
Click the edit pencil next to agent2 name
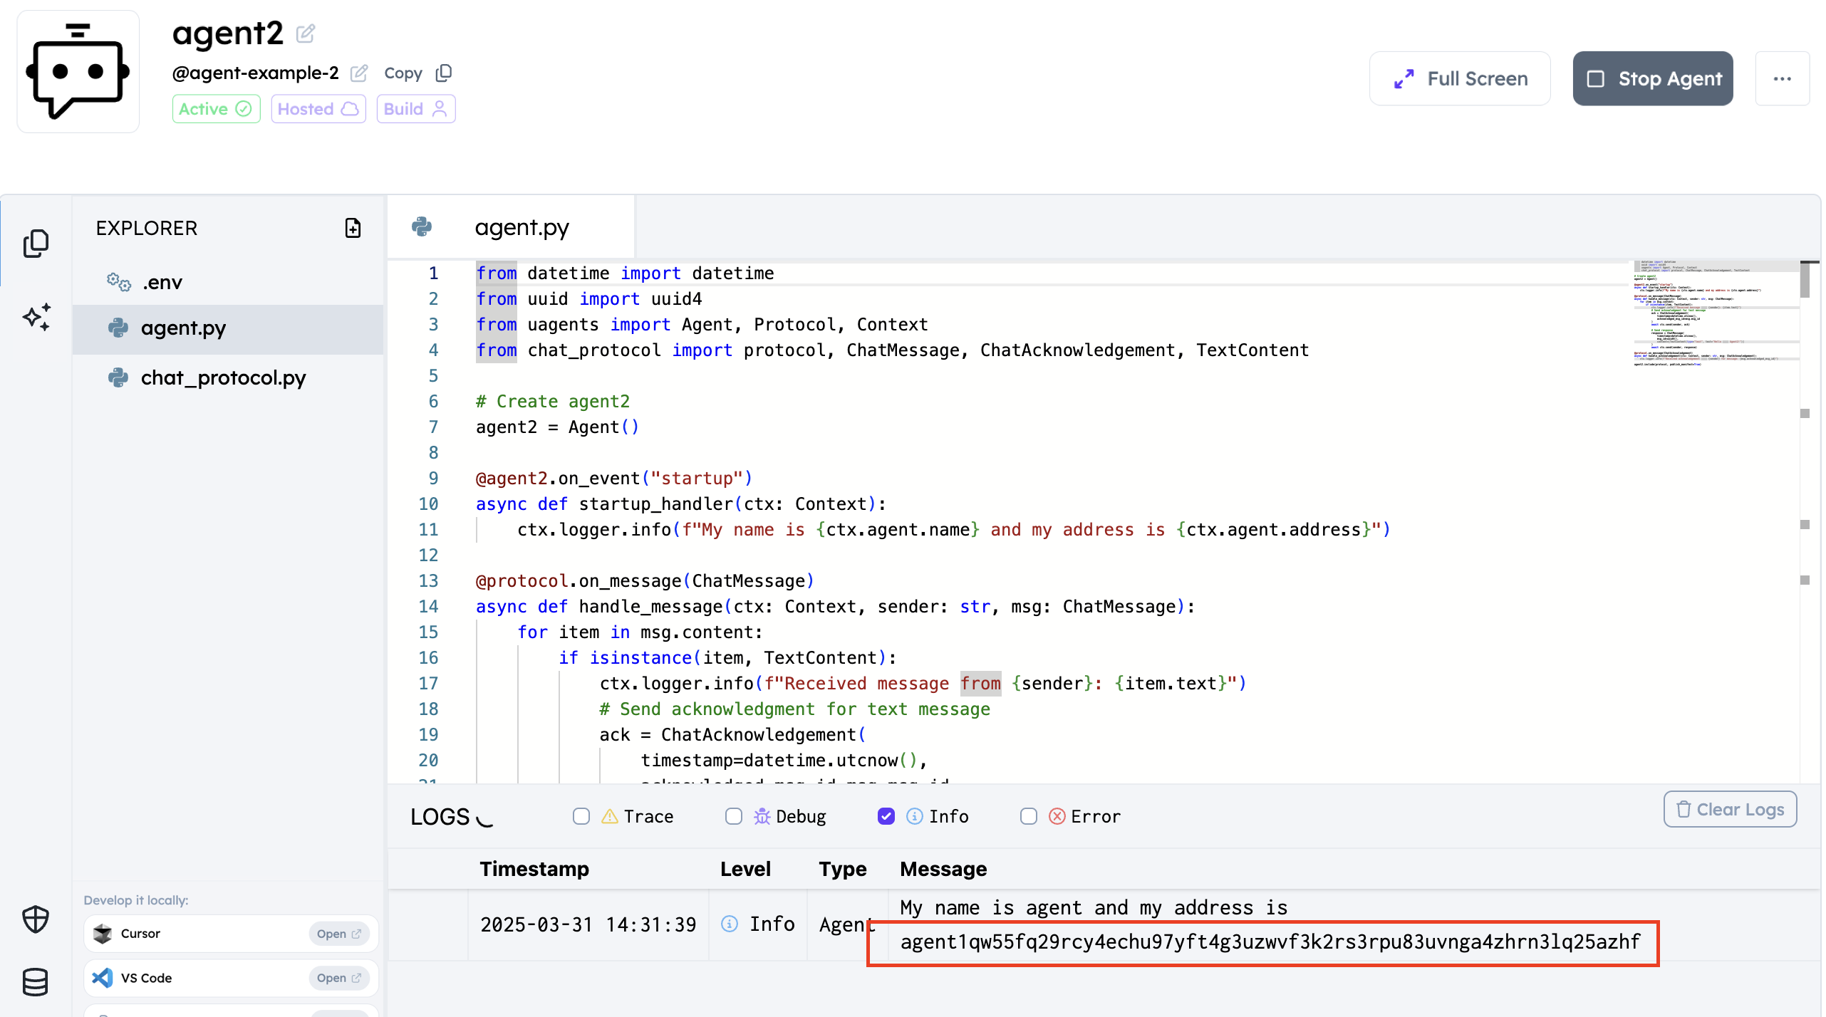point(306,33)
